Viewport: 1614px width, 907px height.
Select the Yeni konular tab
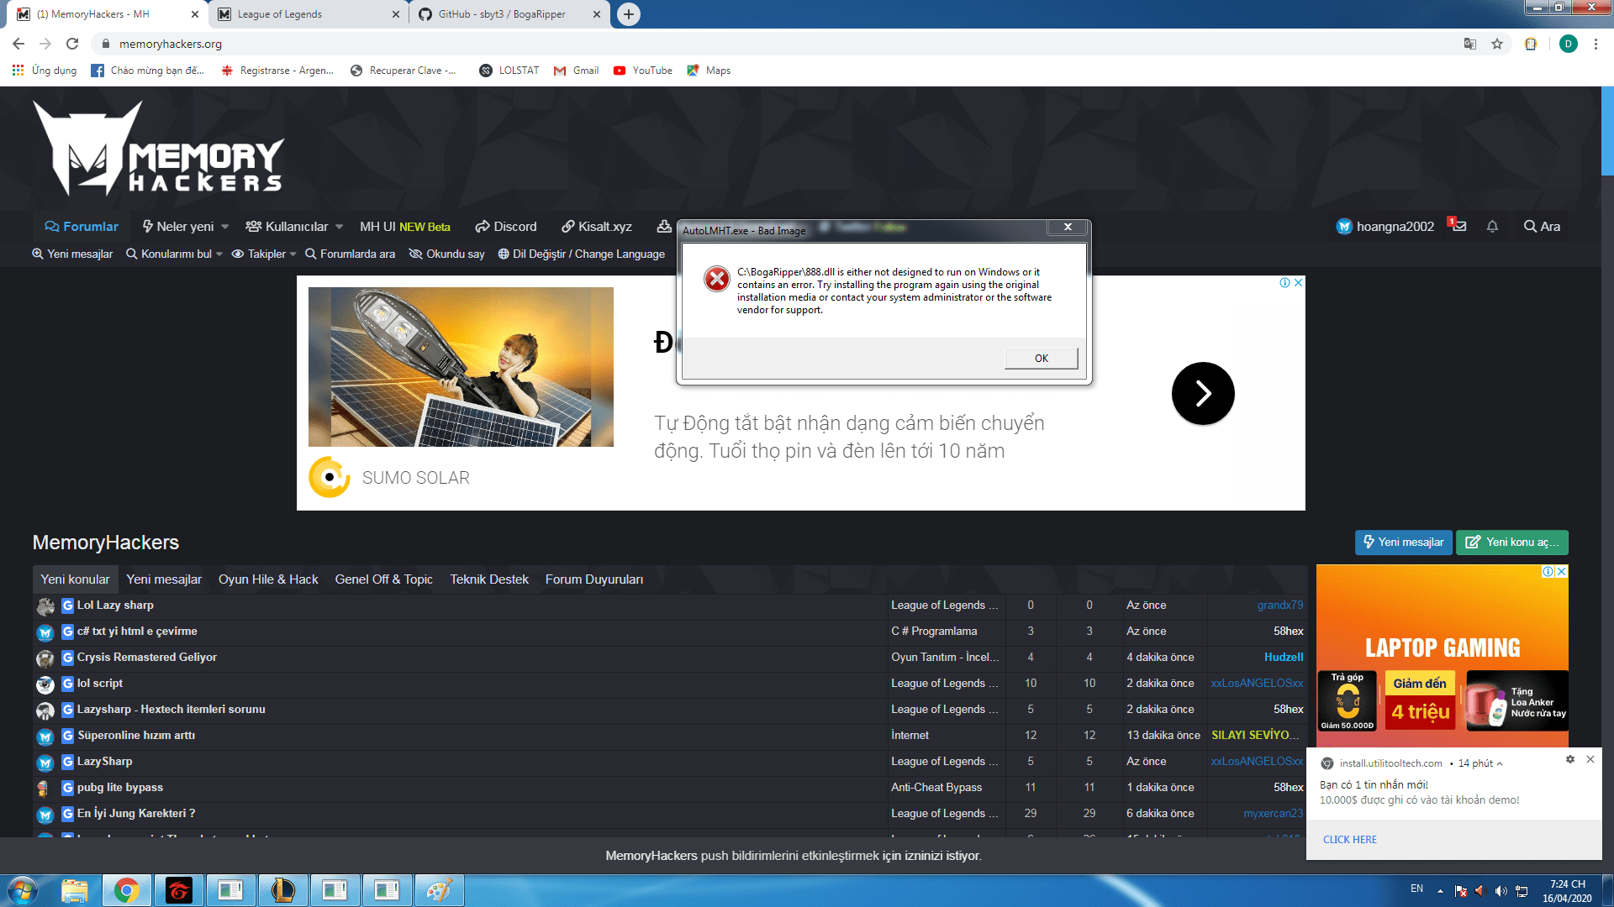coord(75,579)
